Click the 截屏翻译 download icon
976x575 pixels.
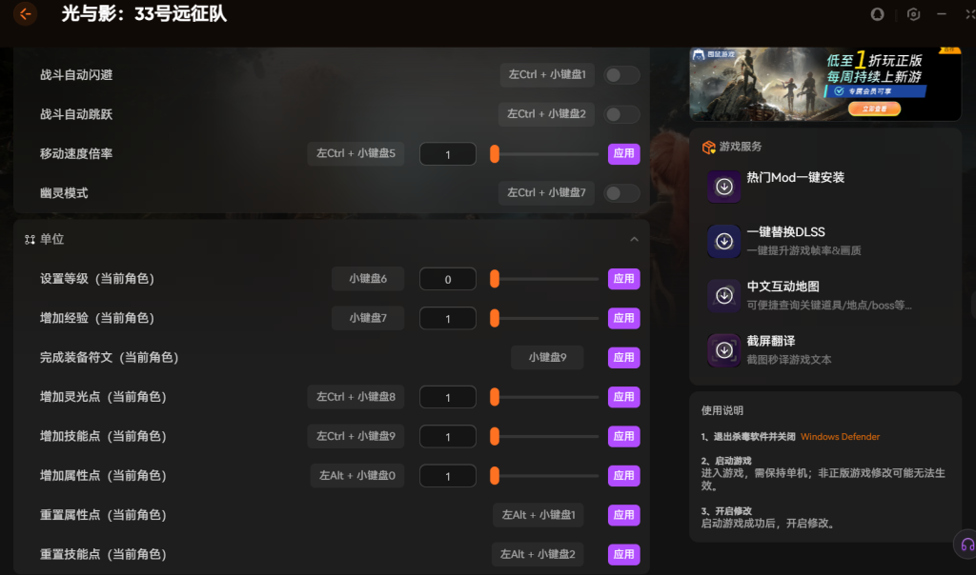click(x=724, y=349)
